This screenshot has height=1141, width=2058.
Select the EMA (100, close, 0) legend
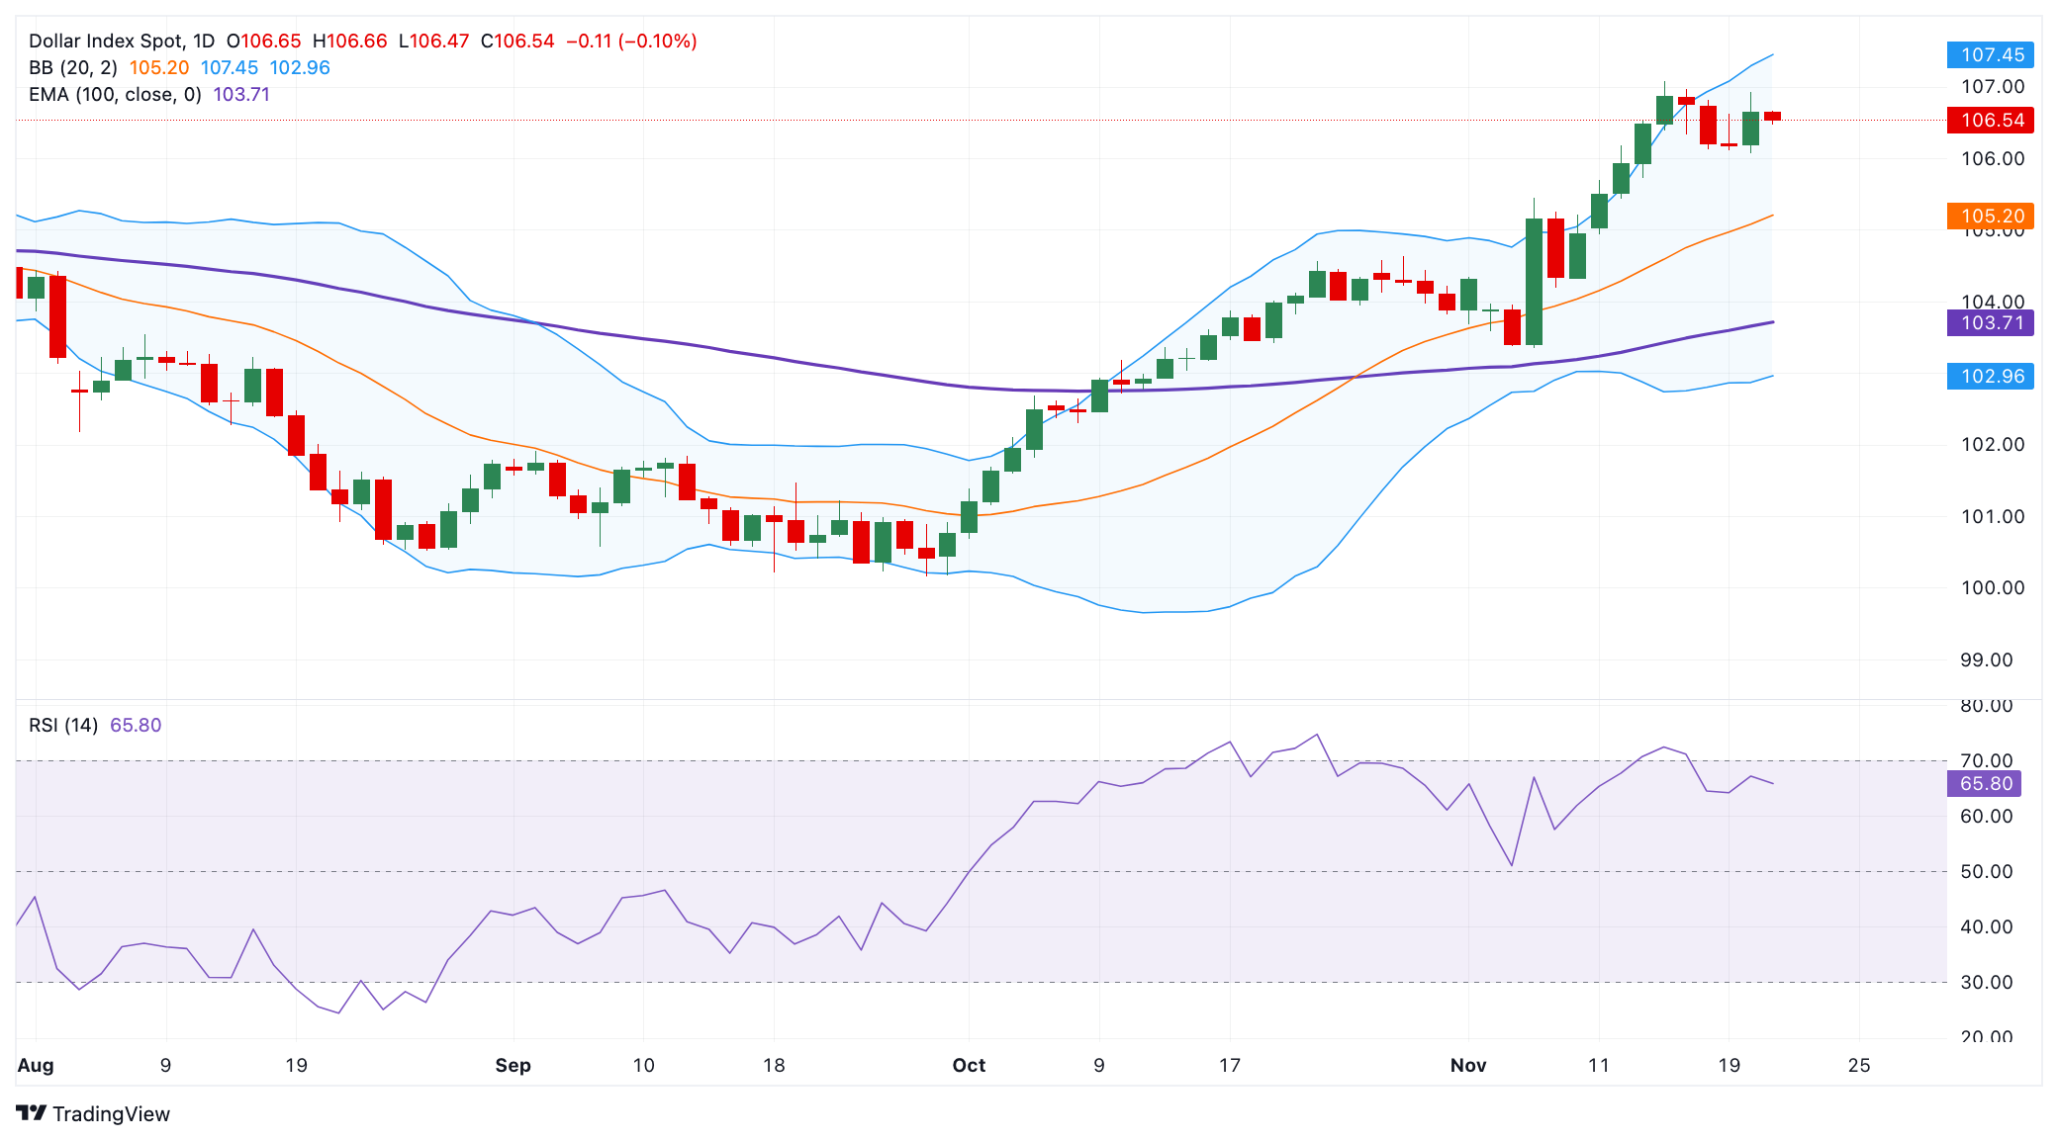[115, 94]
